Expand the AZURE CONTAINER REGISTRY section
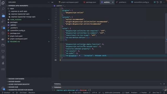This screenshot has height=94, width=167. point(19,84)
